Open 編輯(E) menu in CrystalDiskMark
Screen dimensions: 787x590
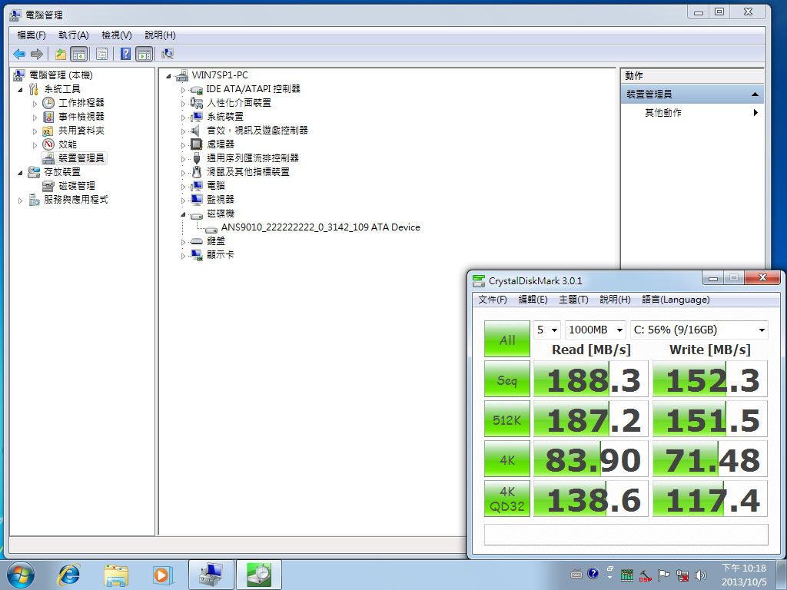(533, 300)
